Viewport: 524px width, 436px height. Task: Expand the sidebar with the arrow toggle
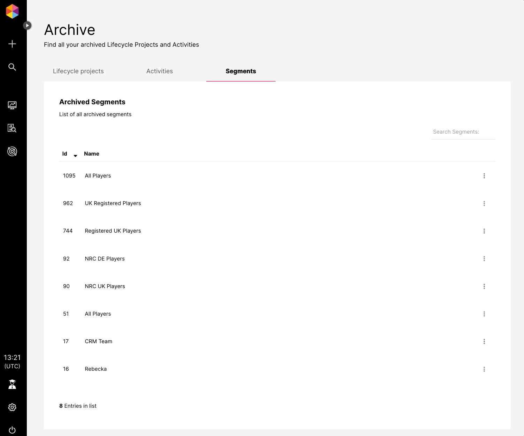tap(27, 25)
